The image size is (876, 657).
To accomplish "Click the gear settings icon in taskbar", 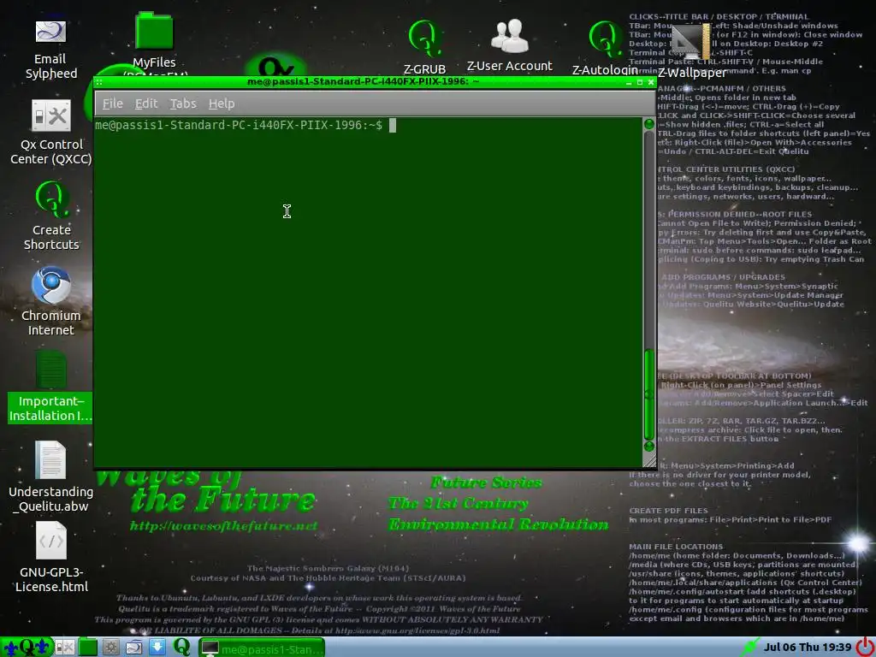I will (110, 648).
